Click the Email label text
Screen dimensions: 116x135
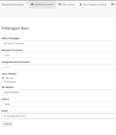5,111
